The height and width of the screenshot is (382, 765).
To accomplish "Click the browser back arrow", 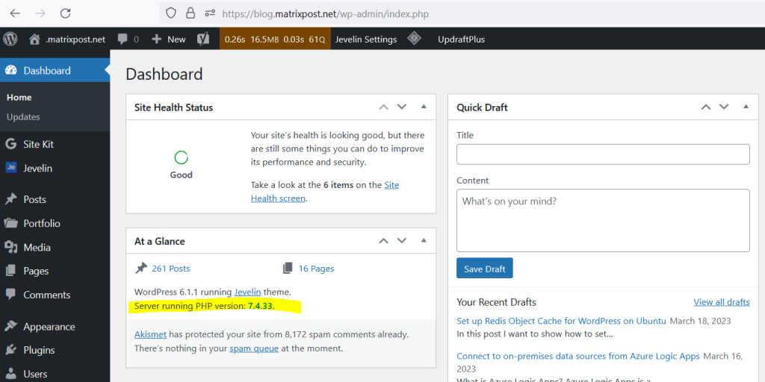I will (x=15, y=13).
